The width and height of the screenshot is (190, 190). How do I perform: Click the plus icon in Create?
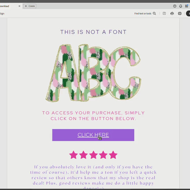coord(26,6)
